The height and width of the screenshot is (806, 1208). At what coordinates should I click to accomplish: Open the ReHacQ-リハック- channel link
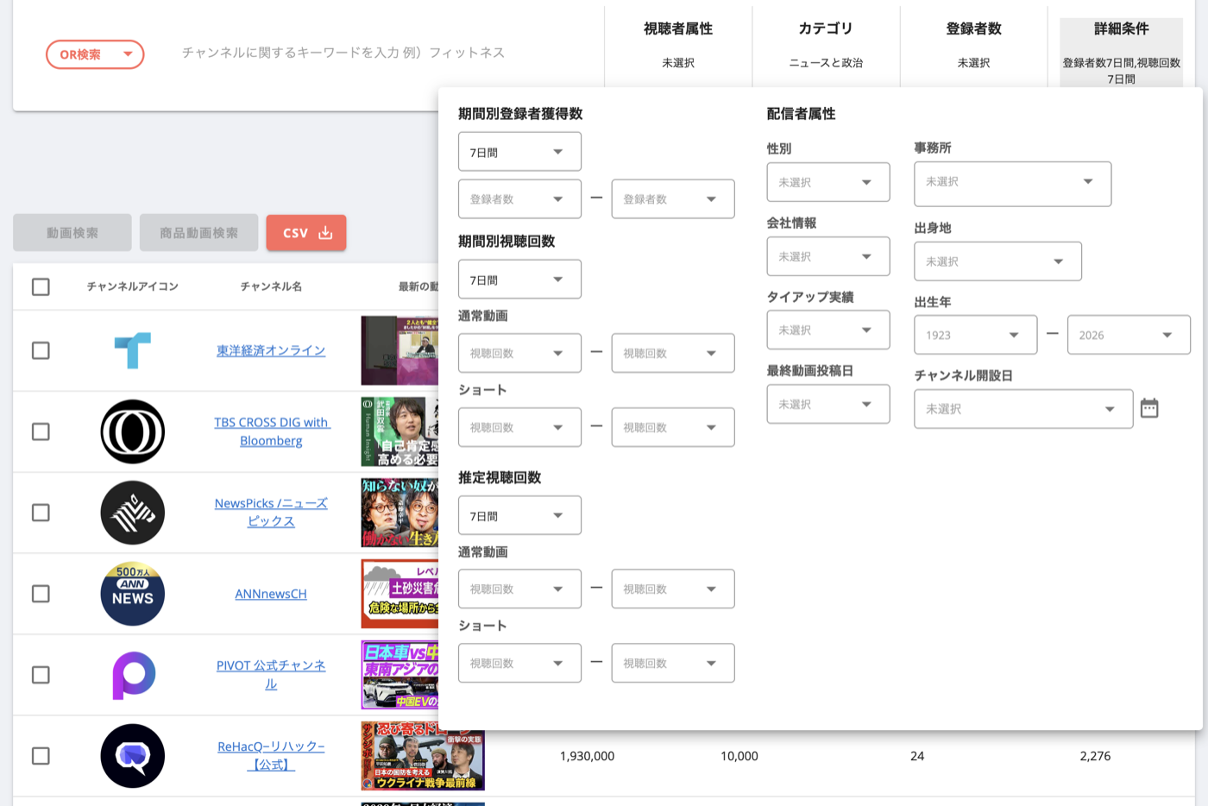click(271, 756)
